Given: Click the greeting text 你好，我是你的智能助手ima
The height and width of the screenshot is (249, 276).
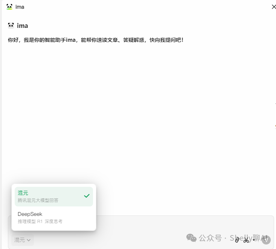Looking at the screenshot, I should pos(42,40).
